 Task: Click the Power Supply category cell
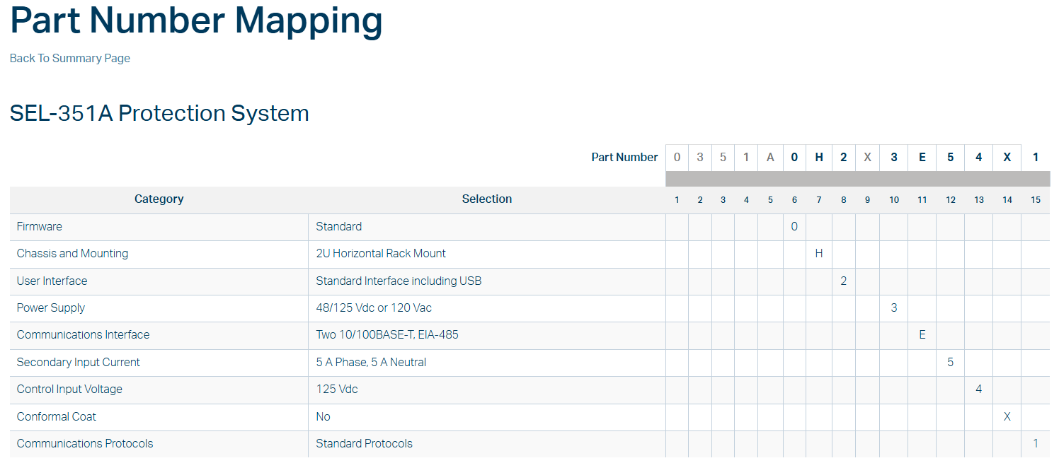coord(159,308)
